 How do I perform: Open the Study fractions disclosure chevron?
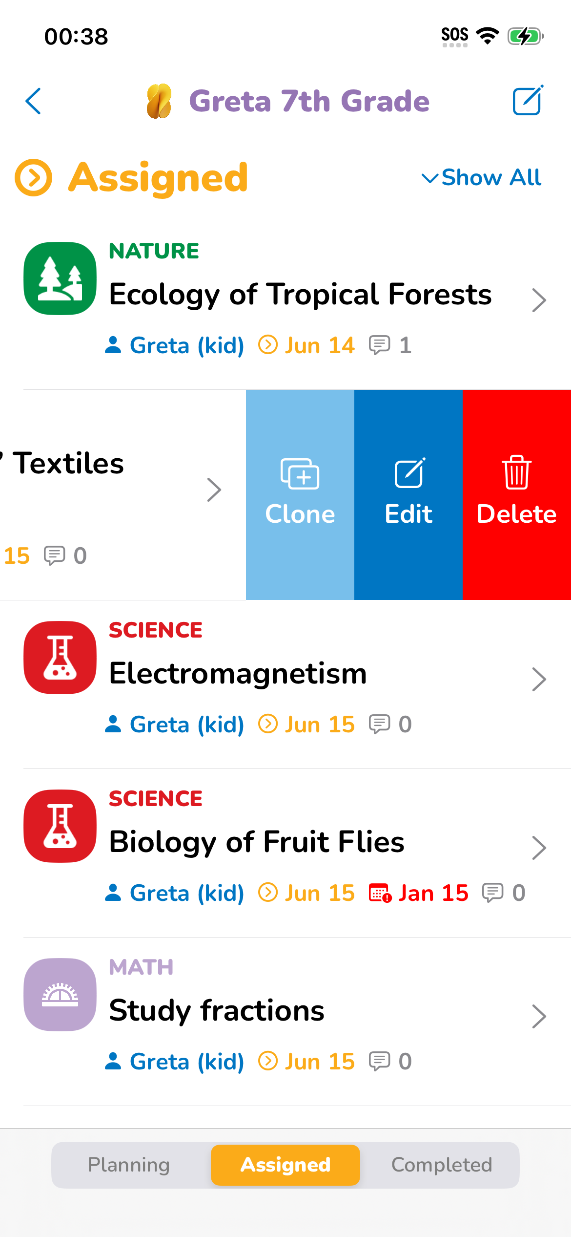coord(539,1016)
